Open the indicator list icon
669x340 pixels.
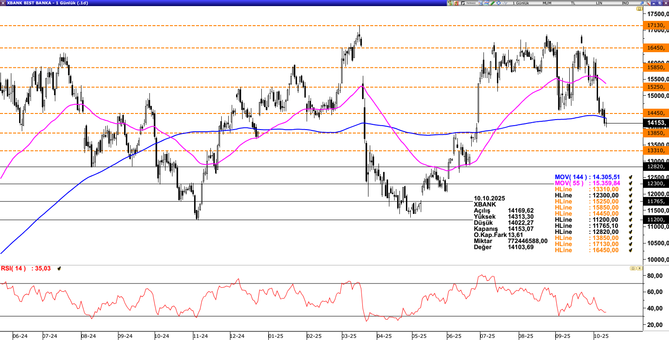[x=480, y=3]
